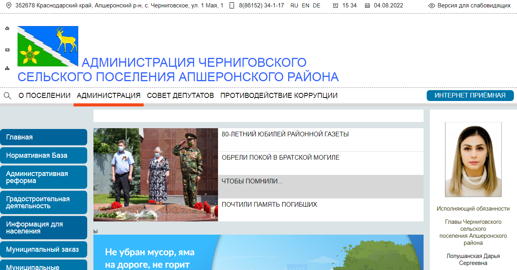
Task: Go to Главная in sidebar
Action: [44, 137]
